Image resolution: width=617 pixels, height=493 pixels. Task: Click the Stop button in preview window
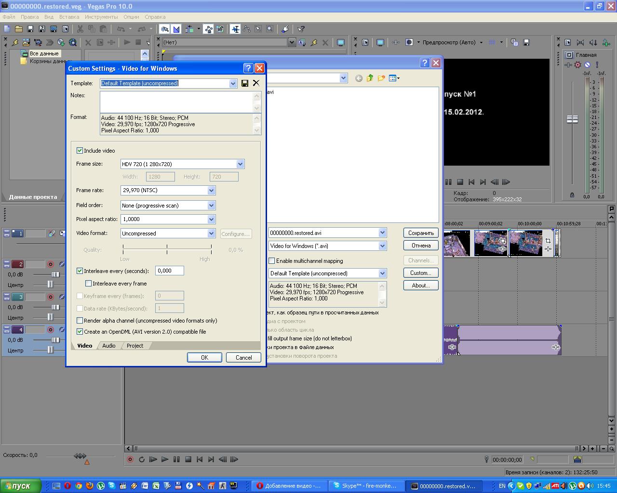[x=460, y=182]
